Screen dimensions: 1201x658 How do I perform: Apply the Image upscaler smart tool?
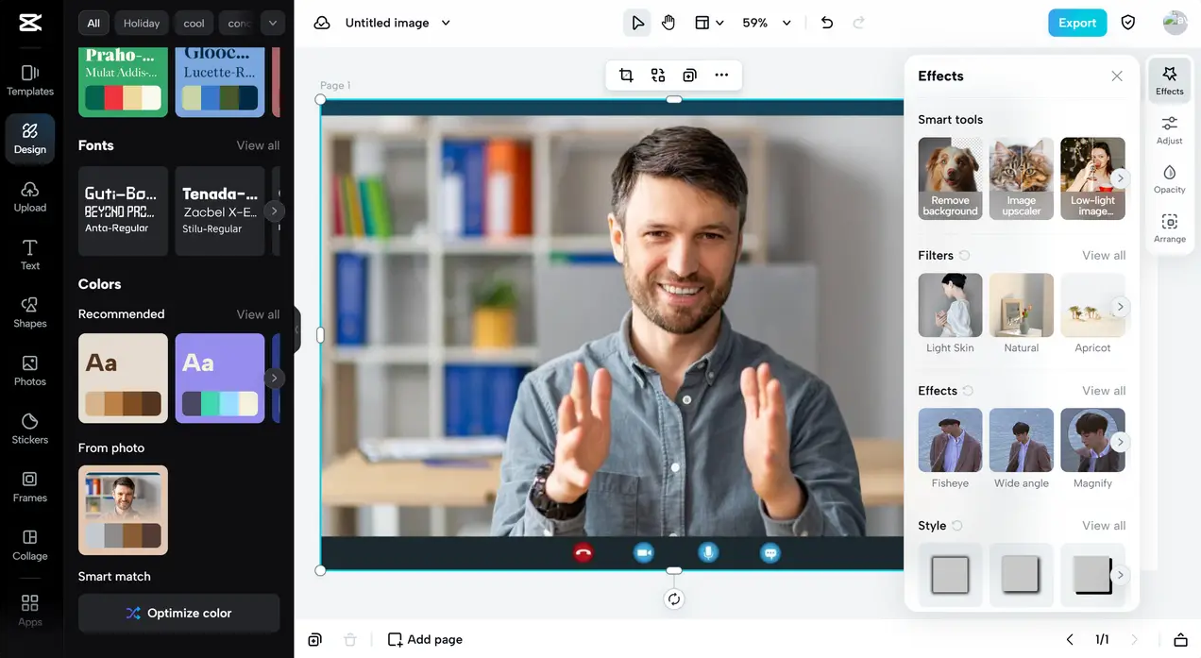coord(1021,178)
